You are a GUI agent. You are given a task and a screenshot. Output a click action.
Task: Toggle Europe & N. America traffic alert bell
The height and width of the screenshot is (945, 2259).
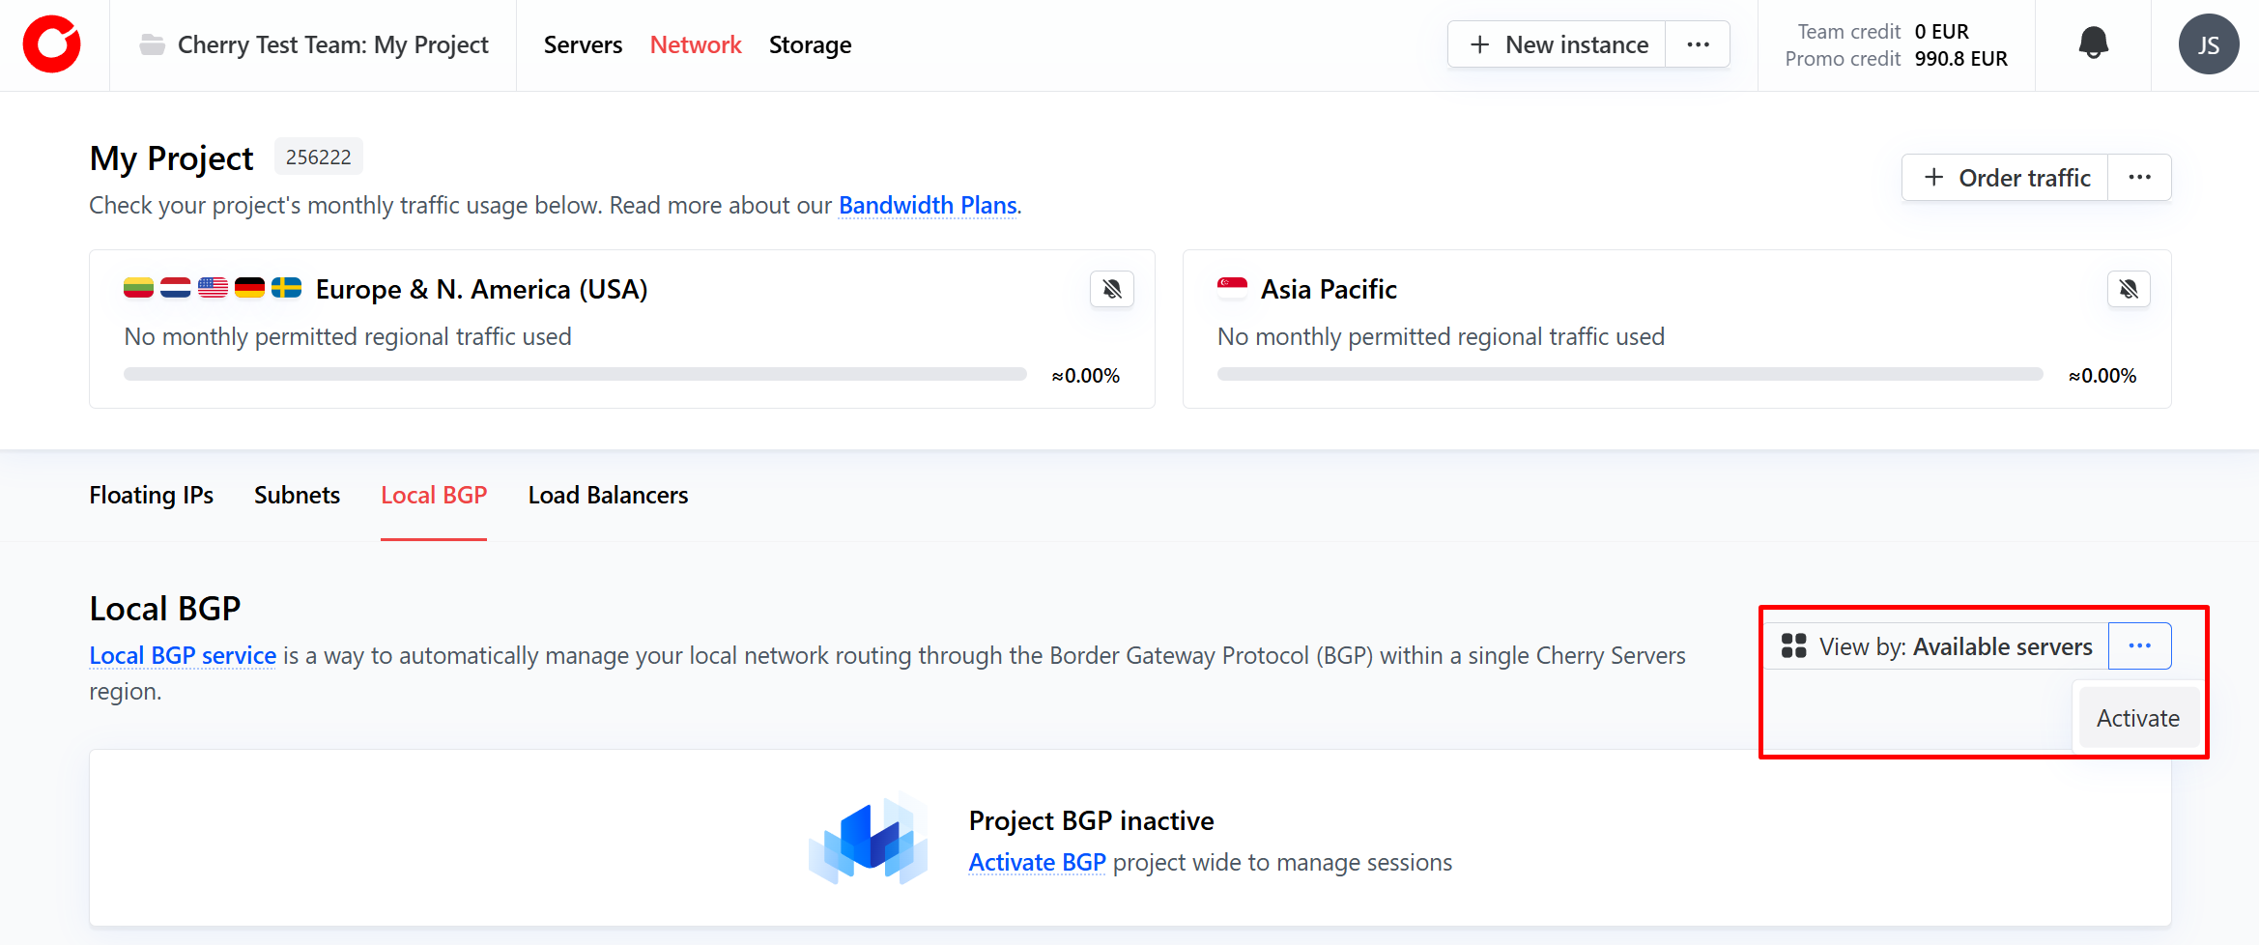1112,289
